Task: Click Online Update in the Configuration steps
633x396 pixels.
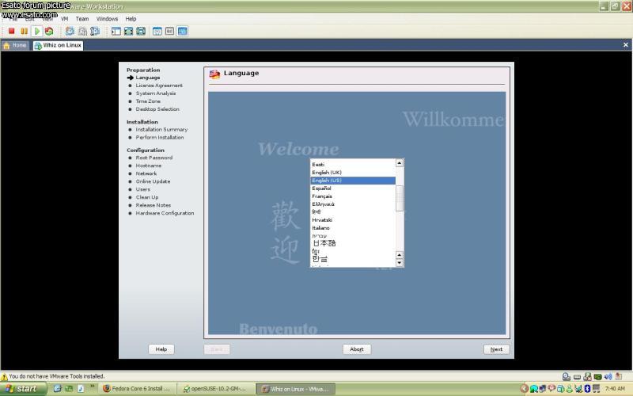Action: 153,181
